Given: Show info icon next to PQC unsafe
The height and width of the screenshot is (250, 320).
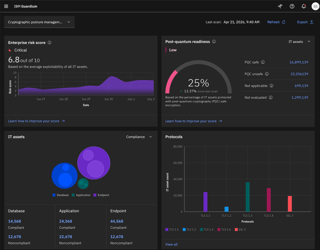Looking at the screenshot, I should pyautogui.click(x=267, y=74).
